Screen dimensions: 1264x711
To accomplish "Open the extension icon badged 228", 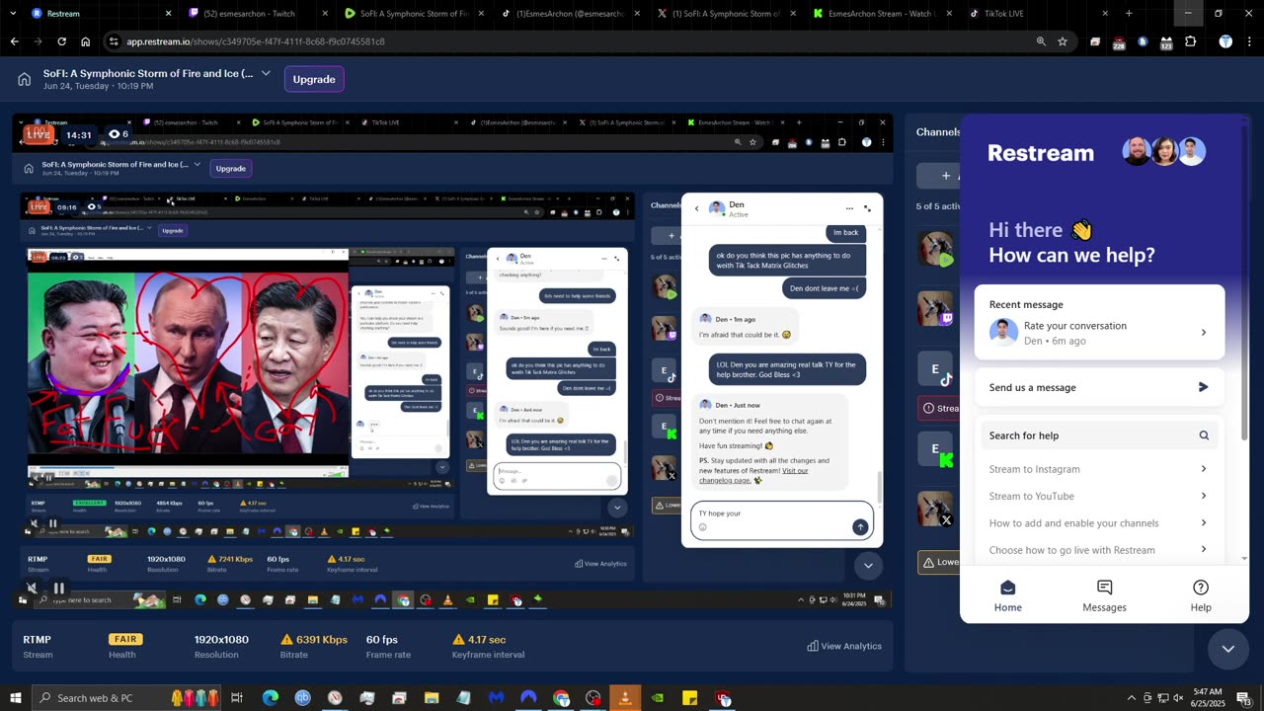I will (1118, 42).
